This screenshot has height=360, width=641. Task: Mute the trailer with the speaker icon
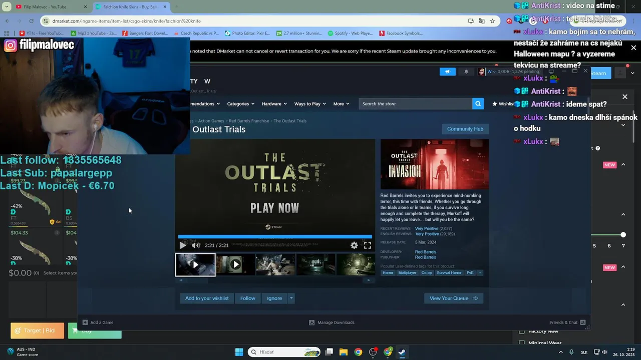[196, 245]
